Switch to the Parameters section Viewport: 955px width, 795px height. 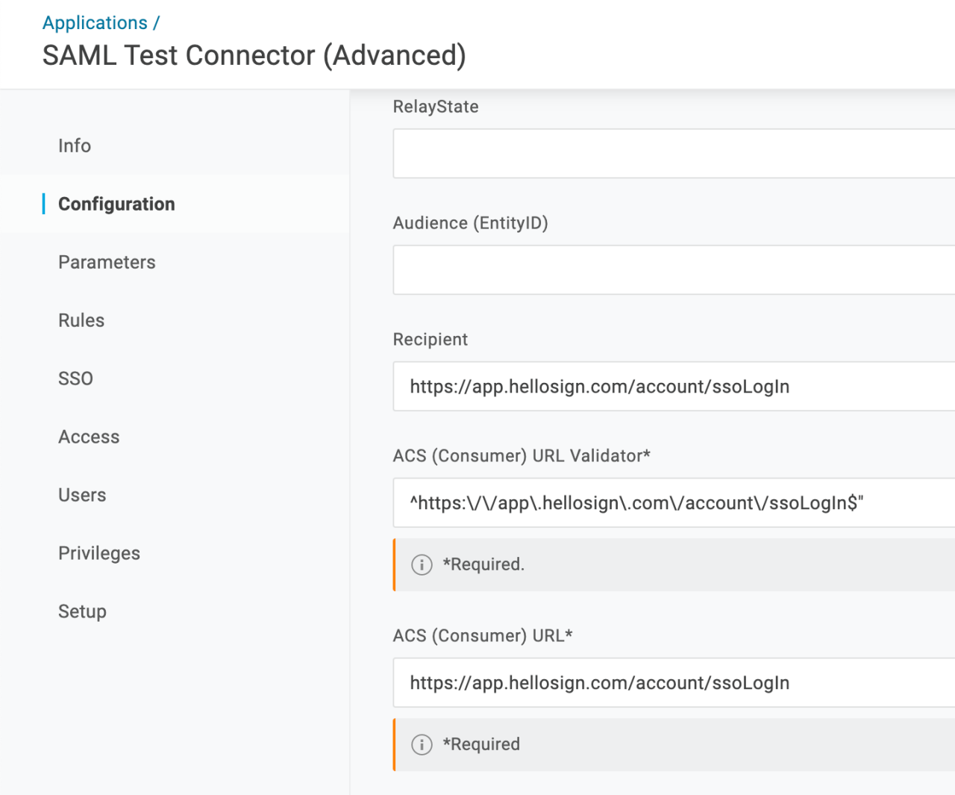(x=107, y=262)
